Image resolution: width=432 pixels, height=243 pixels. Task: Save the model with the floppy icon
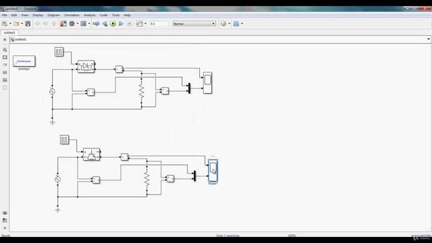click(x=28, y=24)
